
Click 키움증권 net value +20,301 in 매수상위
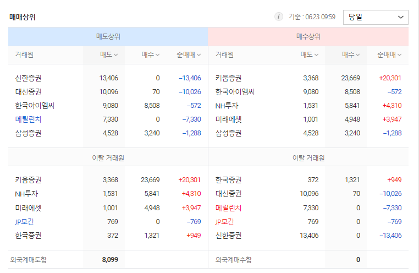click(x=390, y=78)
